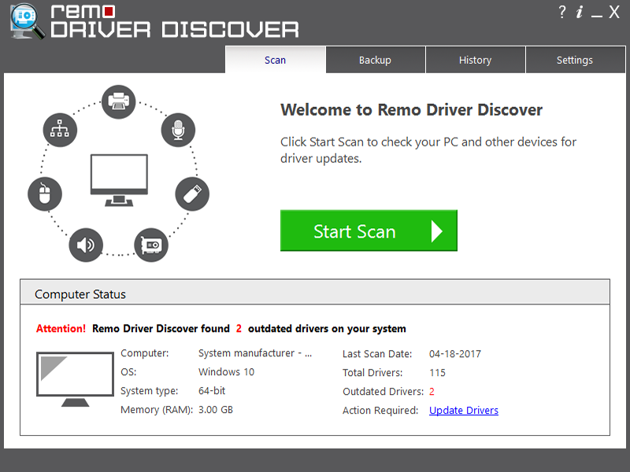Image resolution: width=630 pixels, height=472 pixels.
Task: Open the History tab
Action: (475, 60)
